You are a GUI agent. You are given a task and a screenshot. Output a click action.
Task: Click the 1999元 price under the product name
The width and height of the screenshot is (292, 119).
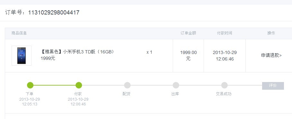coord(48,58)
